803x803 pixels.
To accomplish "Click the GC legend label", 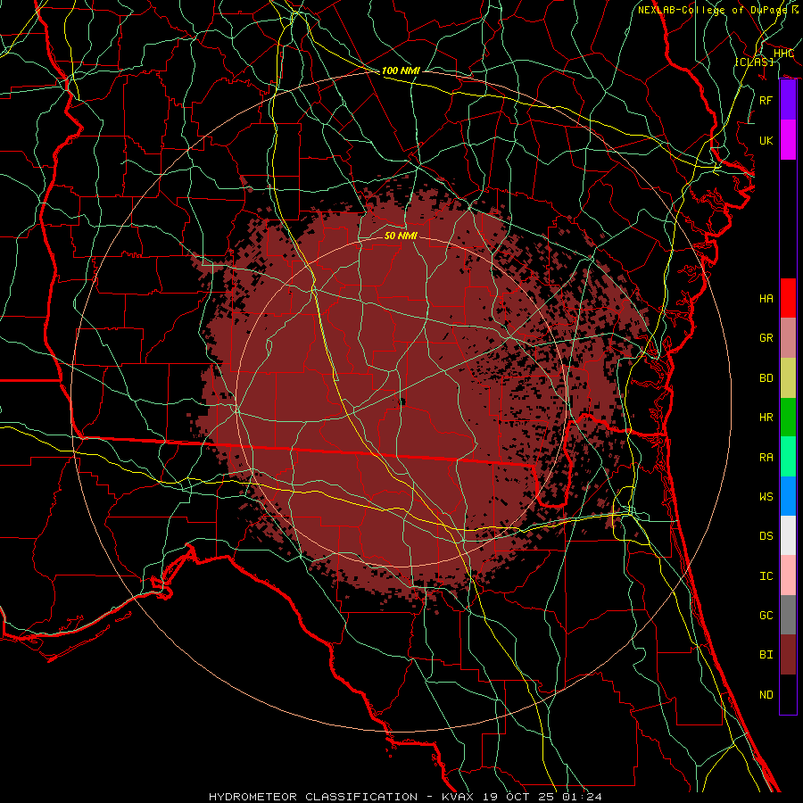I will tap(766, 616).
